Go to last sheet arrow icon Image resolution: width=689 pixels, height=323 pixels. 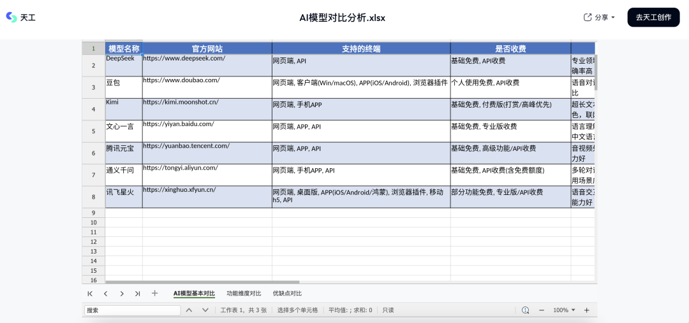(x=138, y=294)
